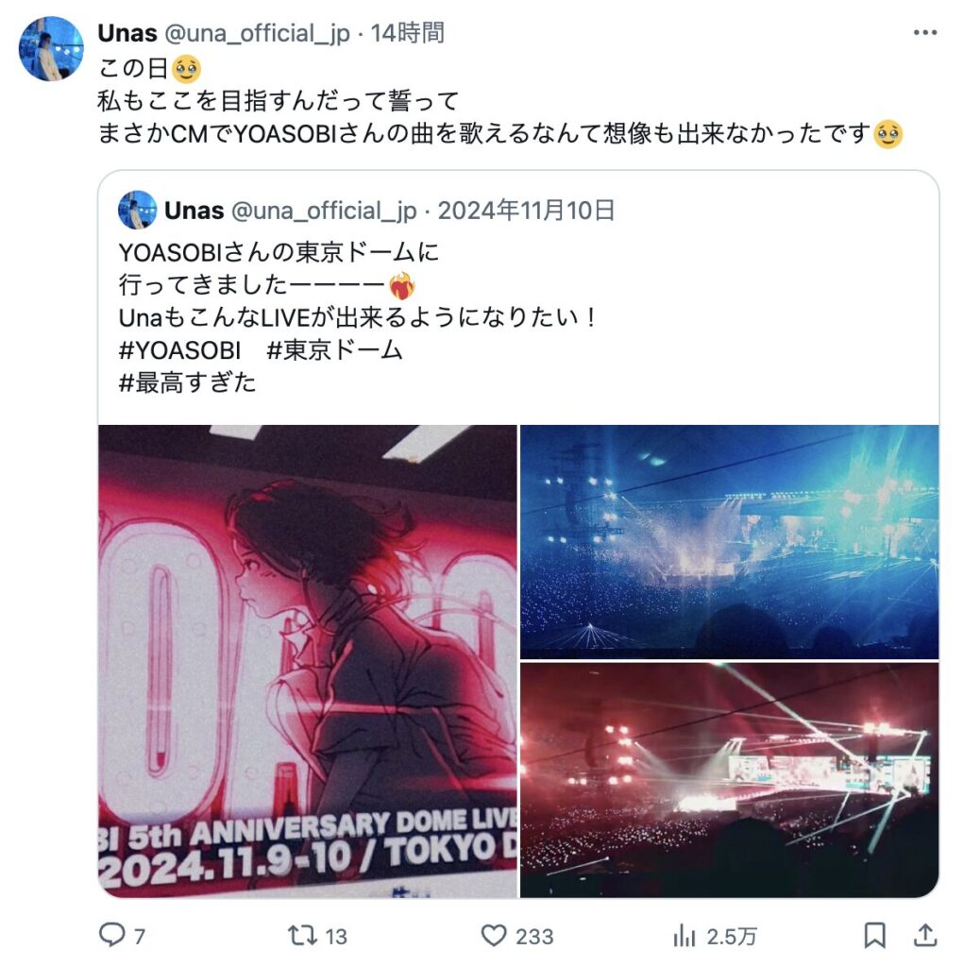Viewport: 964px width, 967px height.
Task: View the red anime poster photo
Action: (308, 661)
